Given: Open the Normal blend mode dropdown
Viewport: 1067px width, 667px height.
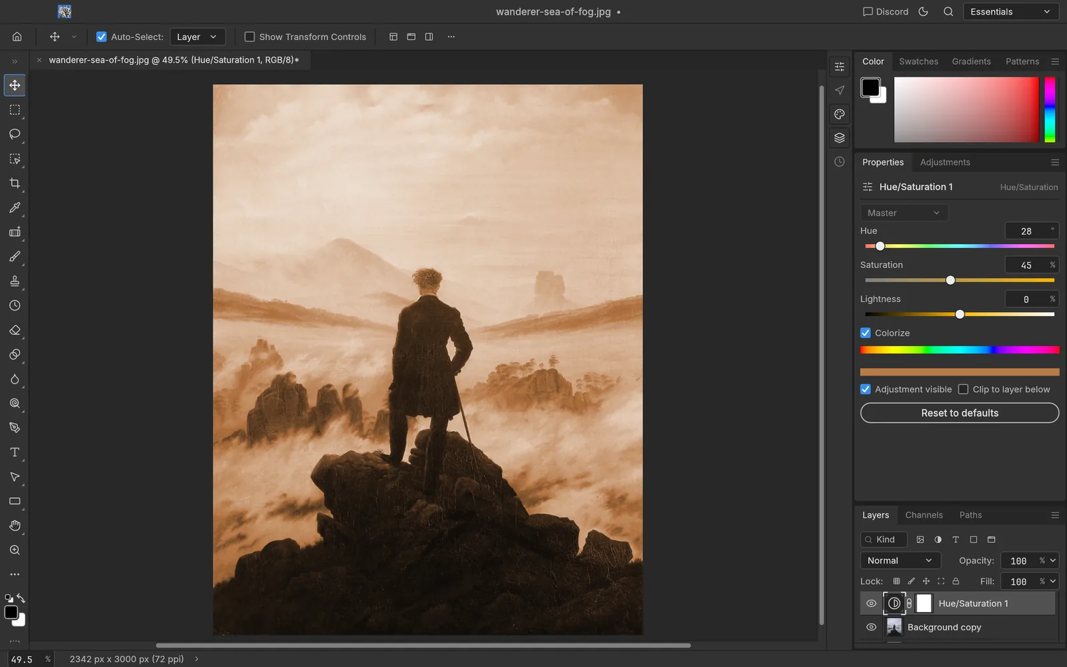Looking at the screenshot, I should [x=900, y=561].
